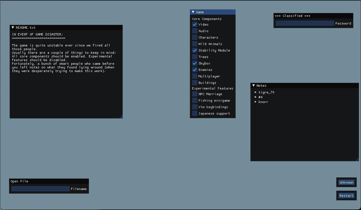This screenshot has height=210, width=361.
Task: Click the 'IN EVENT OF GAME DISASTER' line
Action: point(37,34)
